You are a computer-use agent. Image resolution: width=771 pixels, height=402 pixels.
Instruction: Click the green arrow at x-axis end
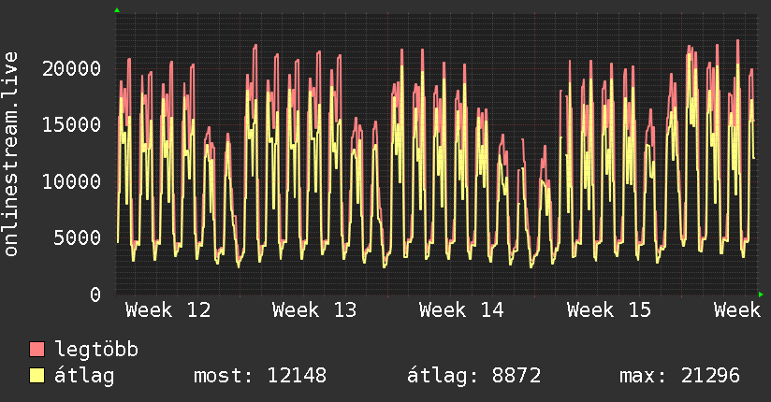point(761,294)
